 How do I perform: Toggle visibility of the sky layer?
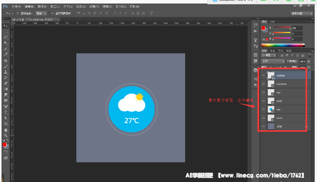pos(263,109)
